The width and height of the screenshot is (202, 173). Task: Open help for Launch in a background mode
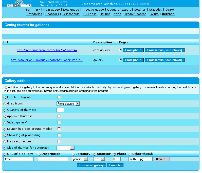[5, 129]
